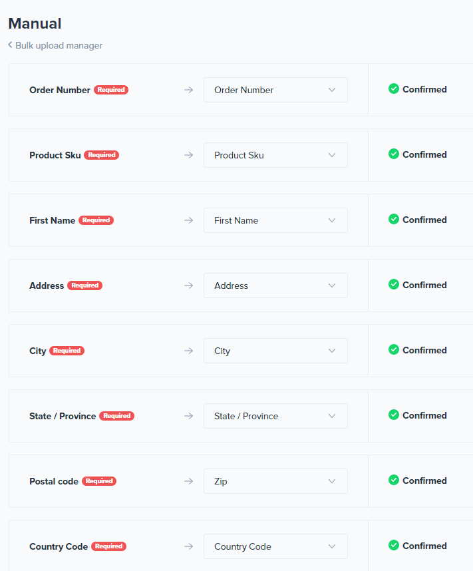Click the Confirmed check icon in City row
The width and height of the screenshot is (473, 571).
pos(394,349)
